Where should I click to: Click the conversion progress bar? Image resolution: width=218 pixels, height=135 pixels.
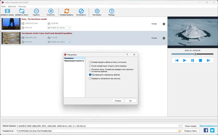(109, 121)
